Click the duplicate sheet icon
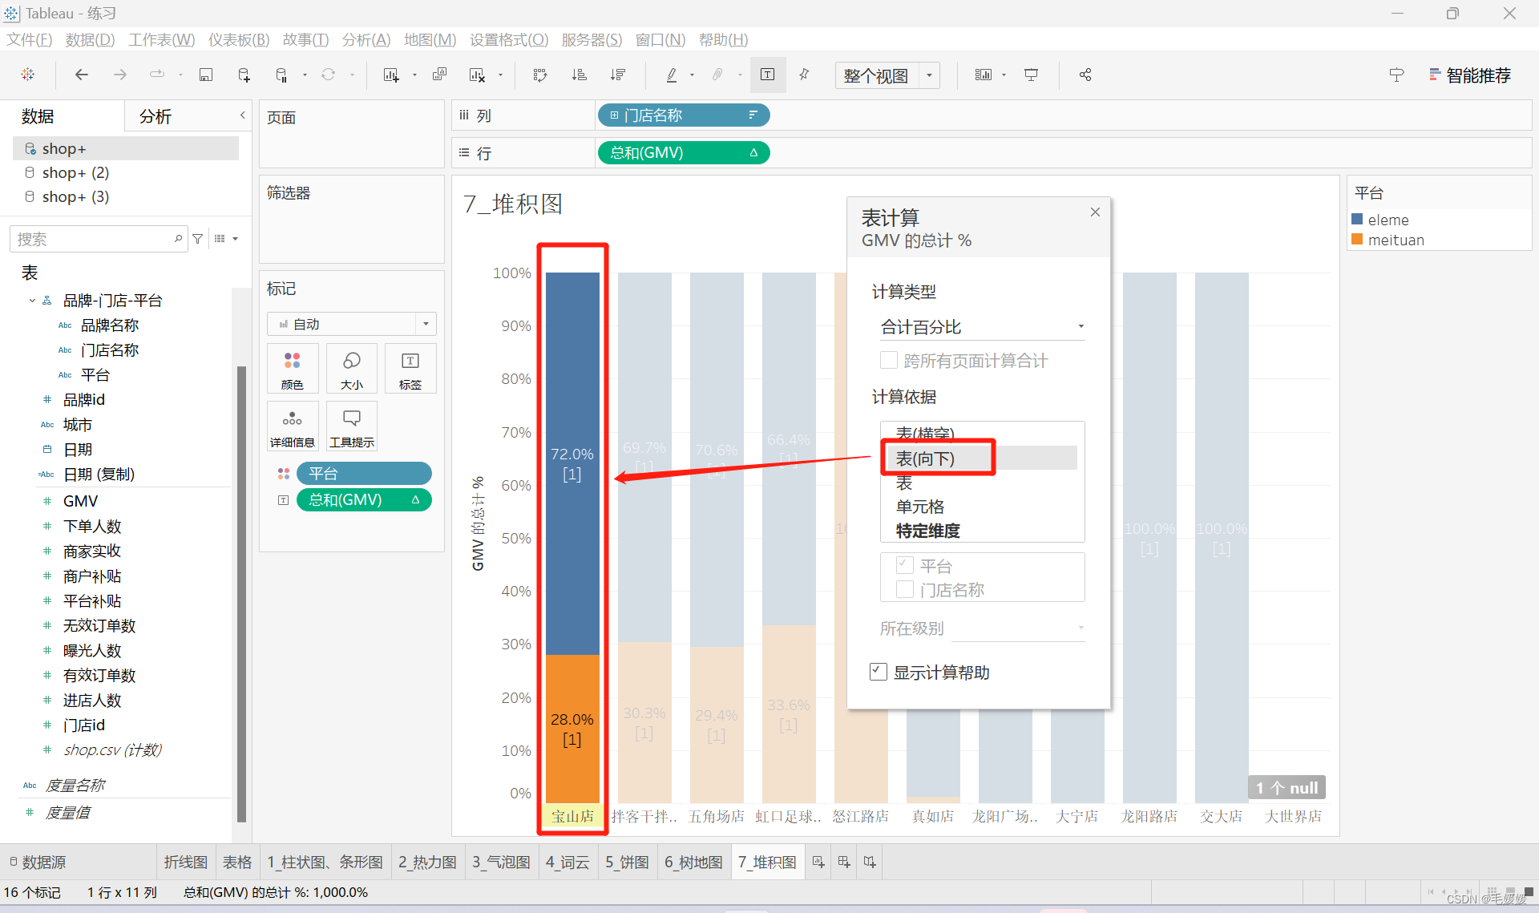This screenshot has height=913, width=1539. 439,75
